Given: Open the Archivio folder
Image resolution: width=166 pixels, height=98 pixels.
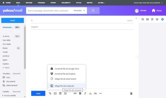Looking at the screenshot, I should 6,56.
